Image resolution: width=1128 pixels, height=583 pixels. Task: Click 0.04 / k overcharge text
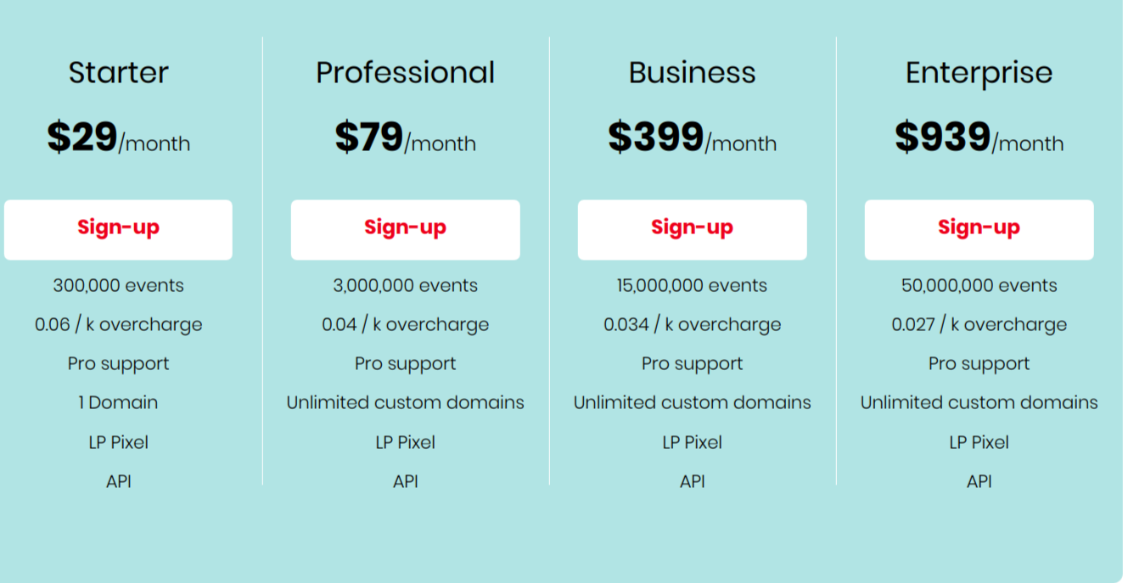click(405, 325)
